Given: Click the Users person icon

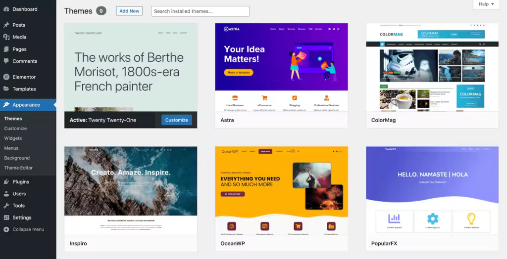Looking at the screenshot, I should point(6,193).
